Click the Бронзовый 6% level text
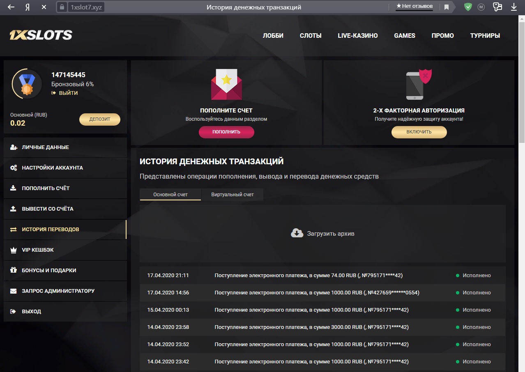Viewport: 525px width, 372px height. coord(72,84)
